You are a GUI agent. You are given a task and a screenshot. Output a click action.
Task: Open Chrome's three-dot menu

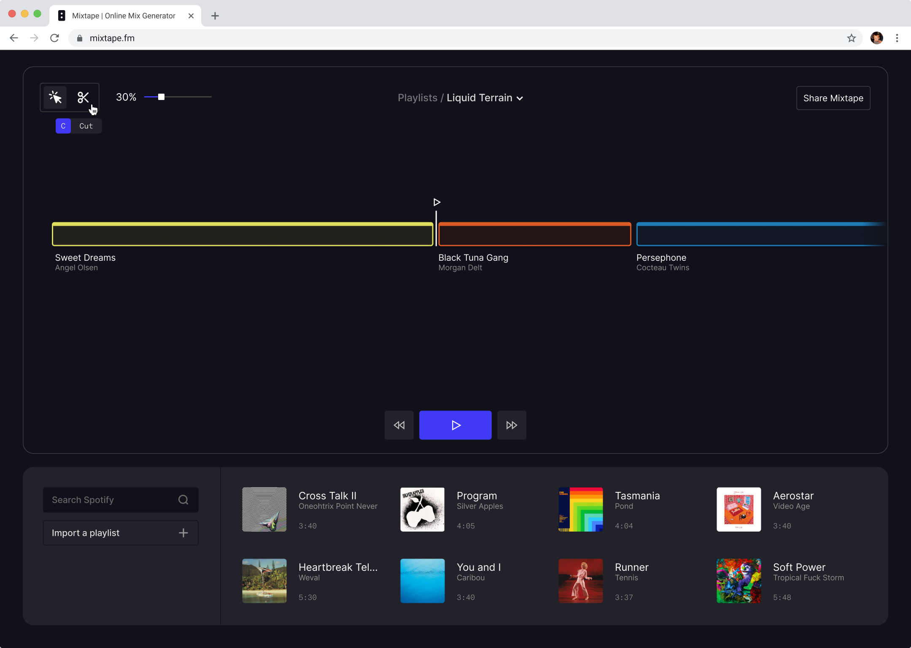pos(897,38)
